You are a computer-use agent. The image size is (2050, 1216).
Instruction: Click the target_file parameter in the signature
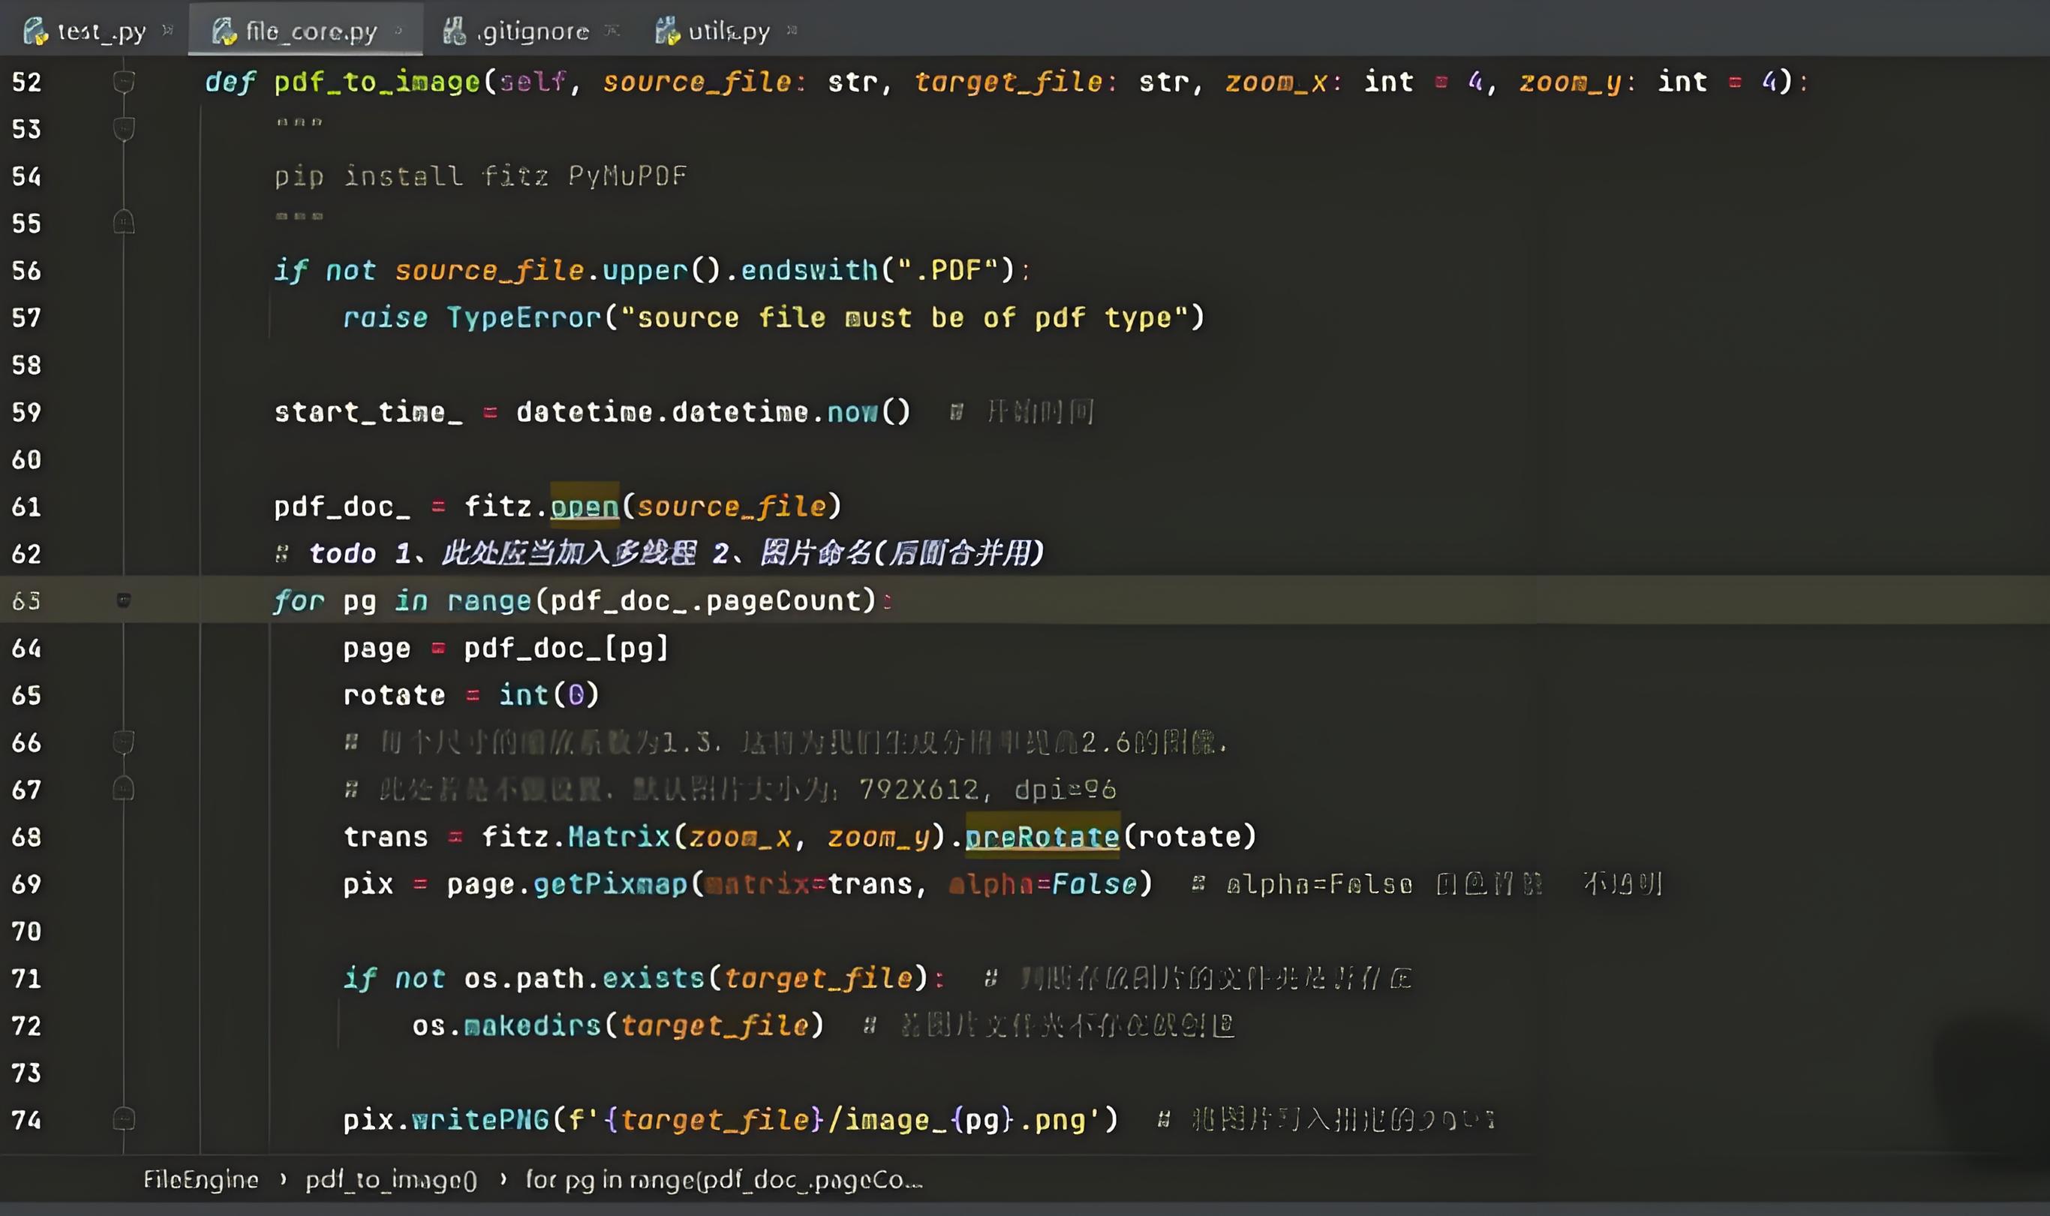[1008, 82]
